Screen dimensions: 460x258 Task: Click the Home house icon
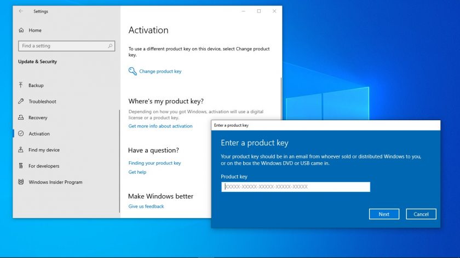[21, 30]
